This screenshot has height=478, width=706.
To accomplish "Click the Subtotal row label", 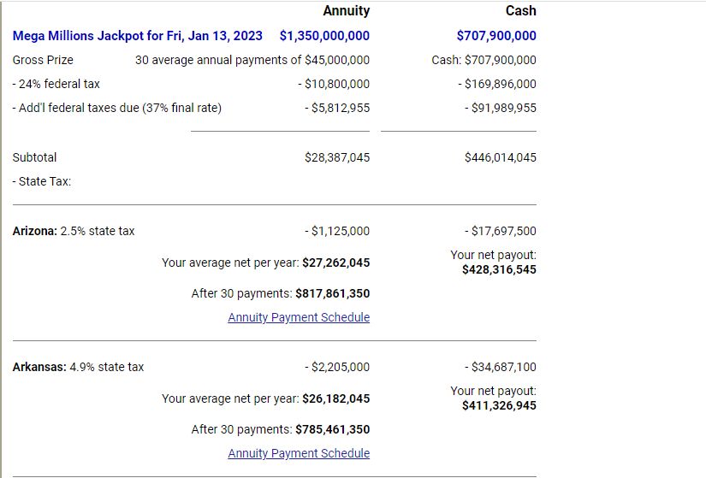I will (34, 157).
